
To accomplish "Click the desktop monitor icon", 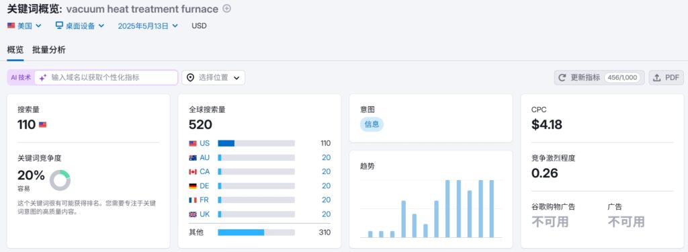I will 59,26.
